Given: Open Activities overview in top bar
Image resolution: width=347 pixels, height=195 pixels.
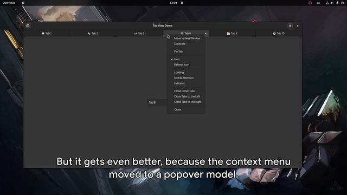Looking at the screenshot, I should [9, 3].
